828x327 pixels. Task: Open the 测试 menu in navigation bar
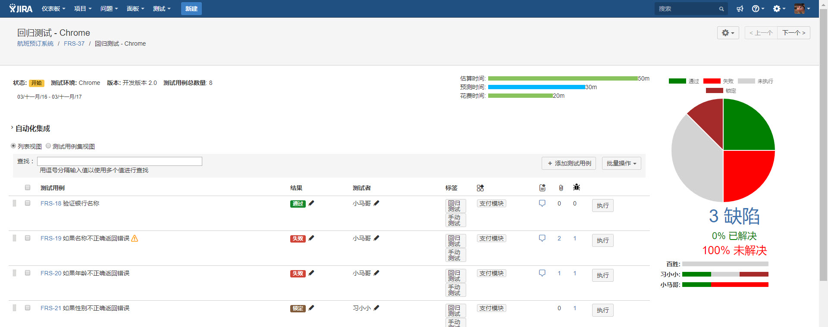[162, 9]
